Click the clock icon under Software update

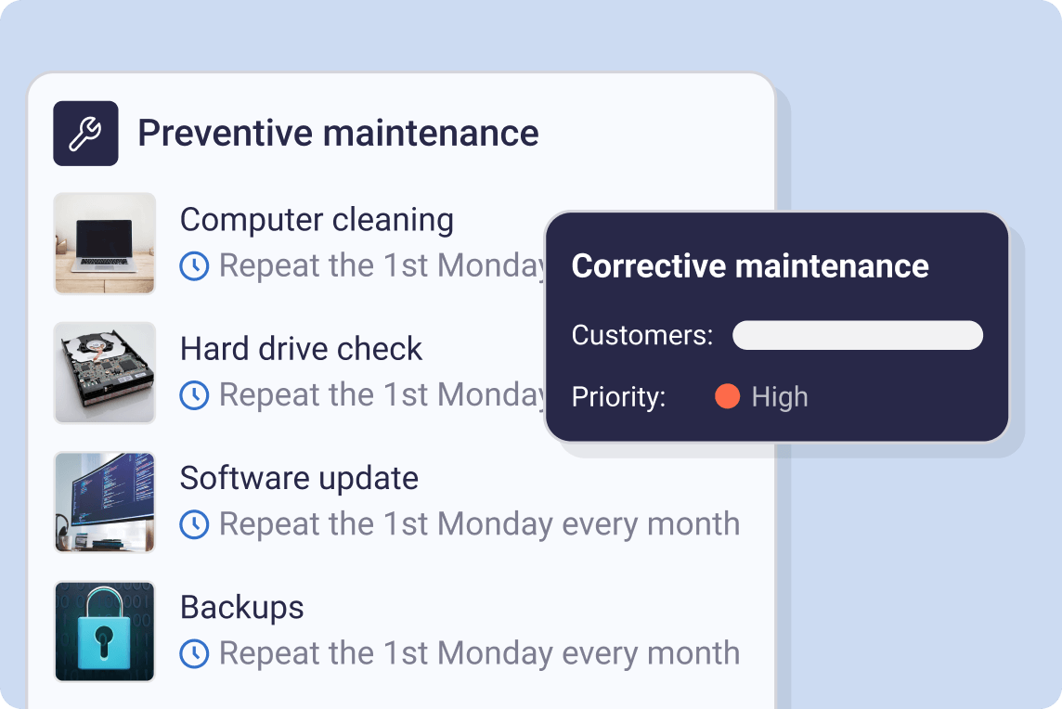[x=194, y=524]
